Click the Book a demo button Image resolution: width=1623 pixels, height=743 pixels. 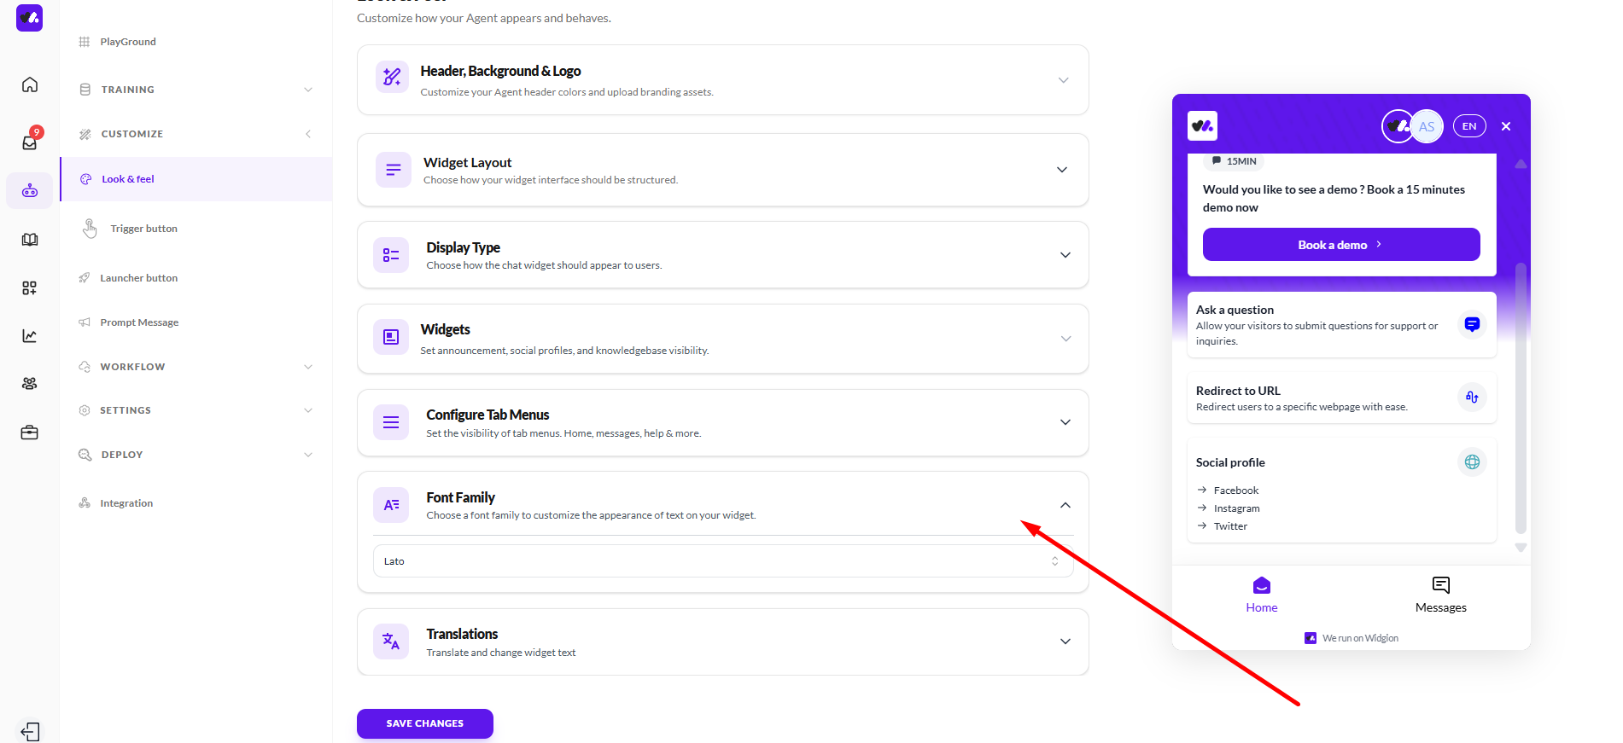(x=1340, y=245)
